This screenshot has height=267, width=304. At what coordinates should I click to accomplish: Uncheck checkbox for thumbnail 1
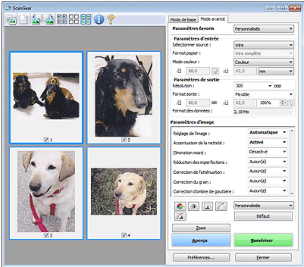click(x=46, y=139)
